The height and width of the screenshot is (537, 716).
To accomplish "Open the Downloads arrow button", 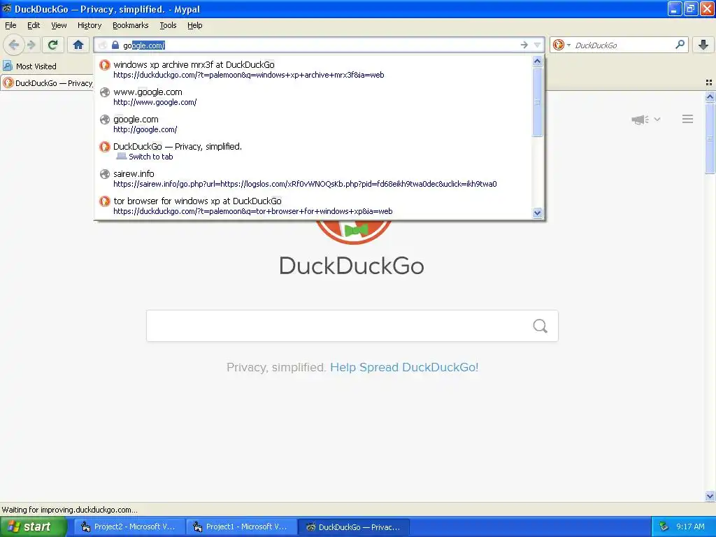I will 703,45.
